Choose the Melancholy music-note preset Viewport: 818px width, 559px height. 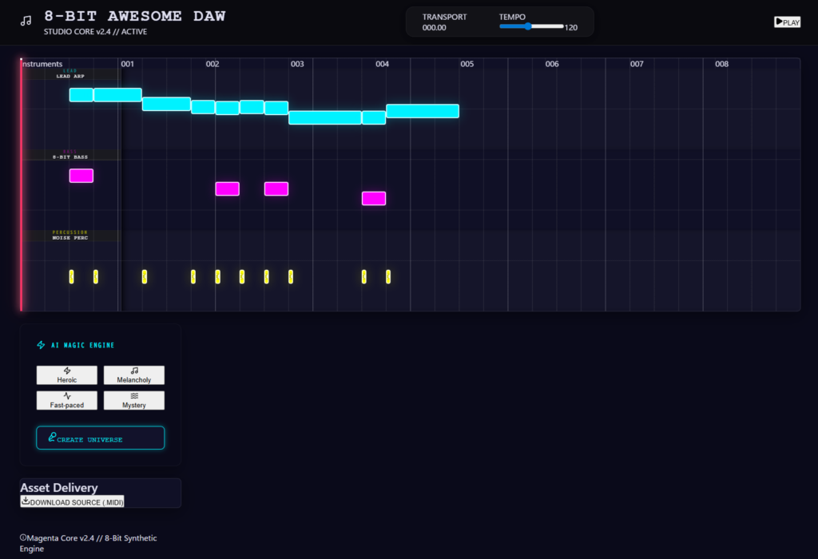(x=134, y=375)
